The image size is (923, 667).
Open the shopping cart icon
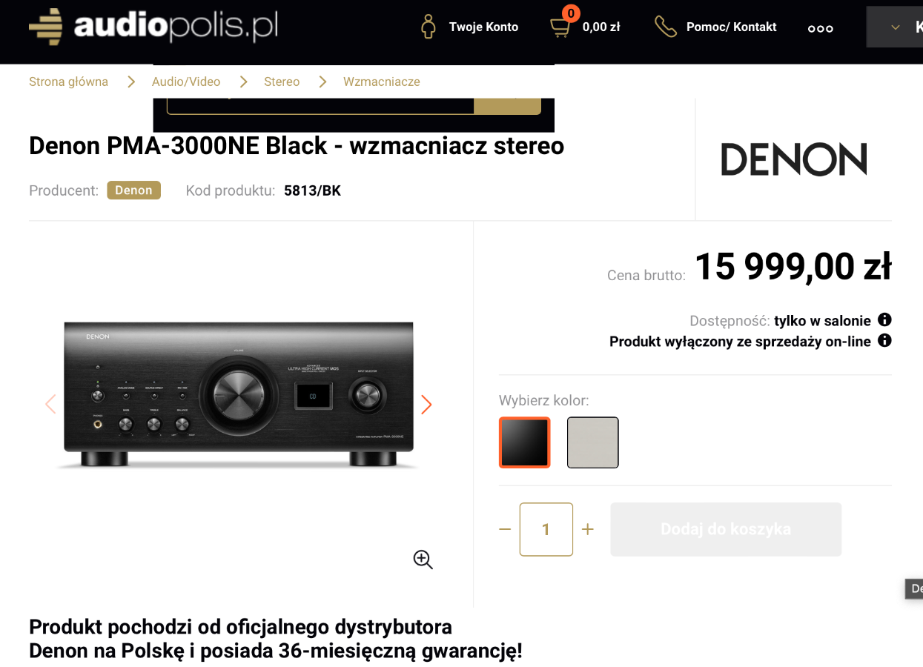(x=560, y=27)
